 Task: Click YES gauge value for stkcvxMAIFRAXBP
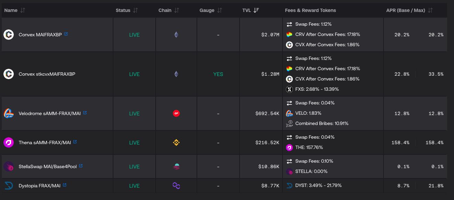218,74
